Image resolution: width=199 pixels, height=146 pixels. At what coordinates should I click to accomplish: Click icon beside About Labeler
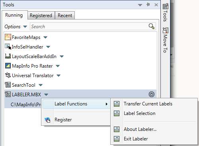pyautogui.click(x=117, y=129)
